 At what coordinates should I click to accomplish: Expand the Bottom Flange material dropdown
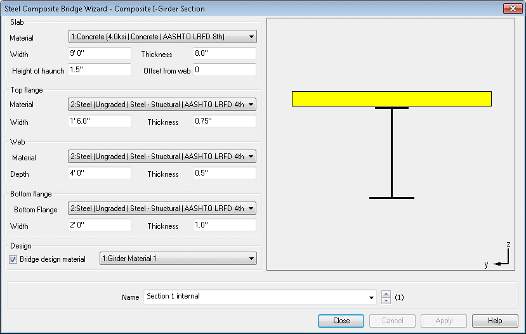coord(252,209)
